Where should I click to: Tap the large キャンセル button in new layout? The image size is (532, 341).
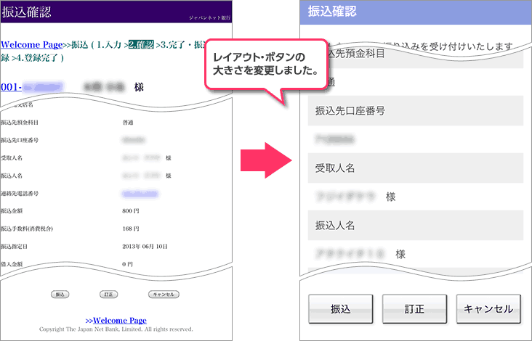point(488,308)
